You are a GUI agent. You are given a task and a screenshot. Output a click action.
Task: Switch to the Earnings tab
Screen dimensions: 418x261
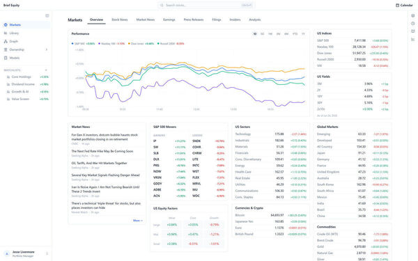click(x=169, y=19)
